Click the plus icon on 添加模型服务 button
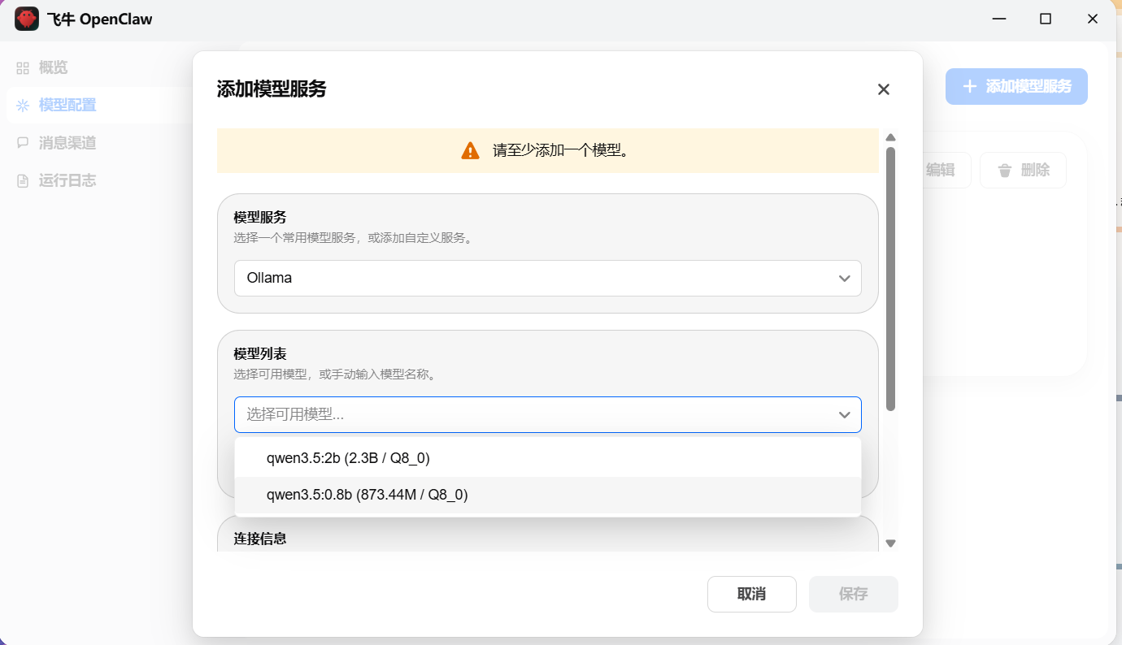Image resolution: width=1122 pixels, height=645 pixels. pyautogui.click(x=968, y=86)
